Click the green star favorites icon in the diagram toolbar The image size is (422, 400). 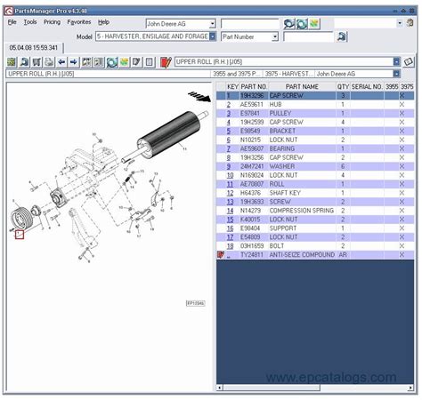click(125, 62)
